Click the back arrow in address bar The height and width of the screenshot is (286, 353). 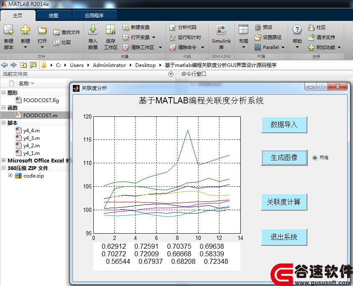point(4,65)
